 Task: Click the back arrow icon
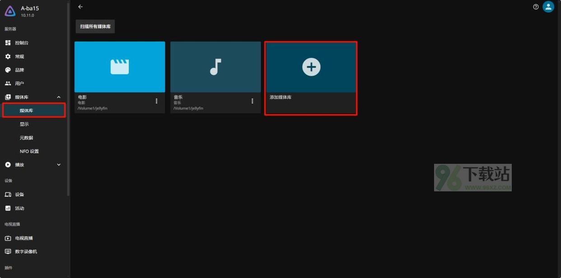pyautogui.click(x=80, y=7)
